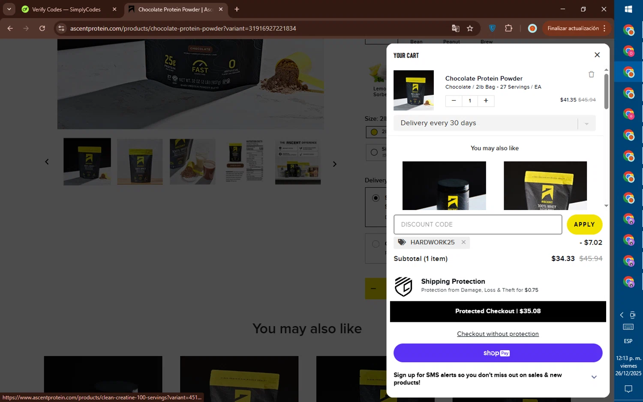Click Finalizar actualización button

573,28
